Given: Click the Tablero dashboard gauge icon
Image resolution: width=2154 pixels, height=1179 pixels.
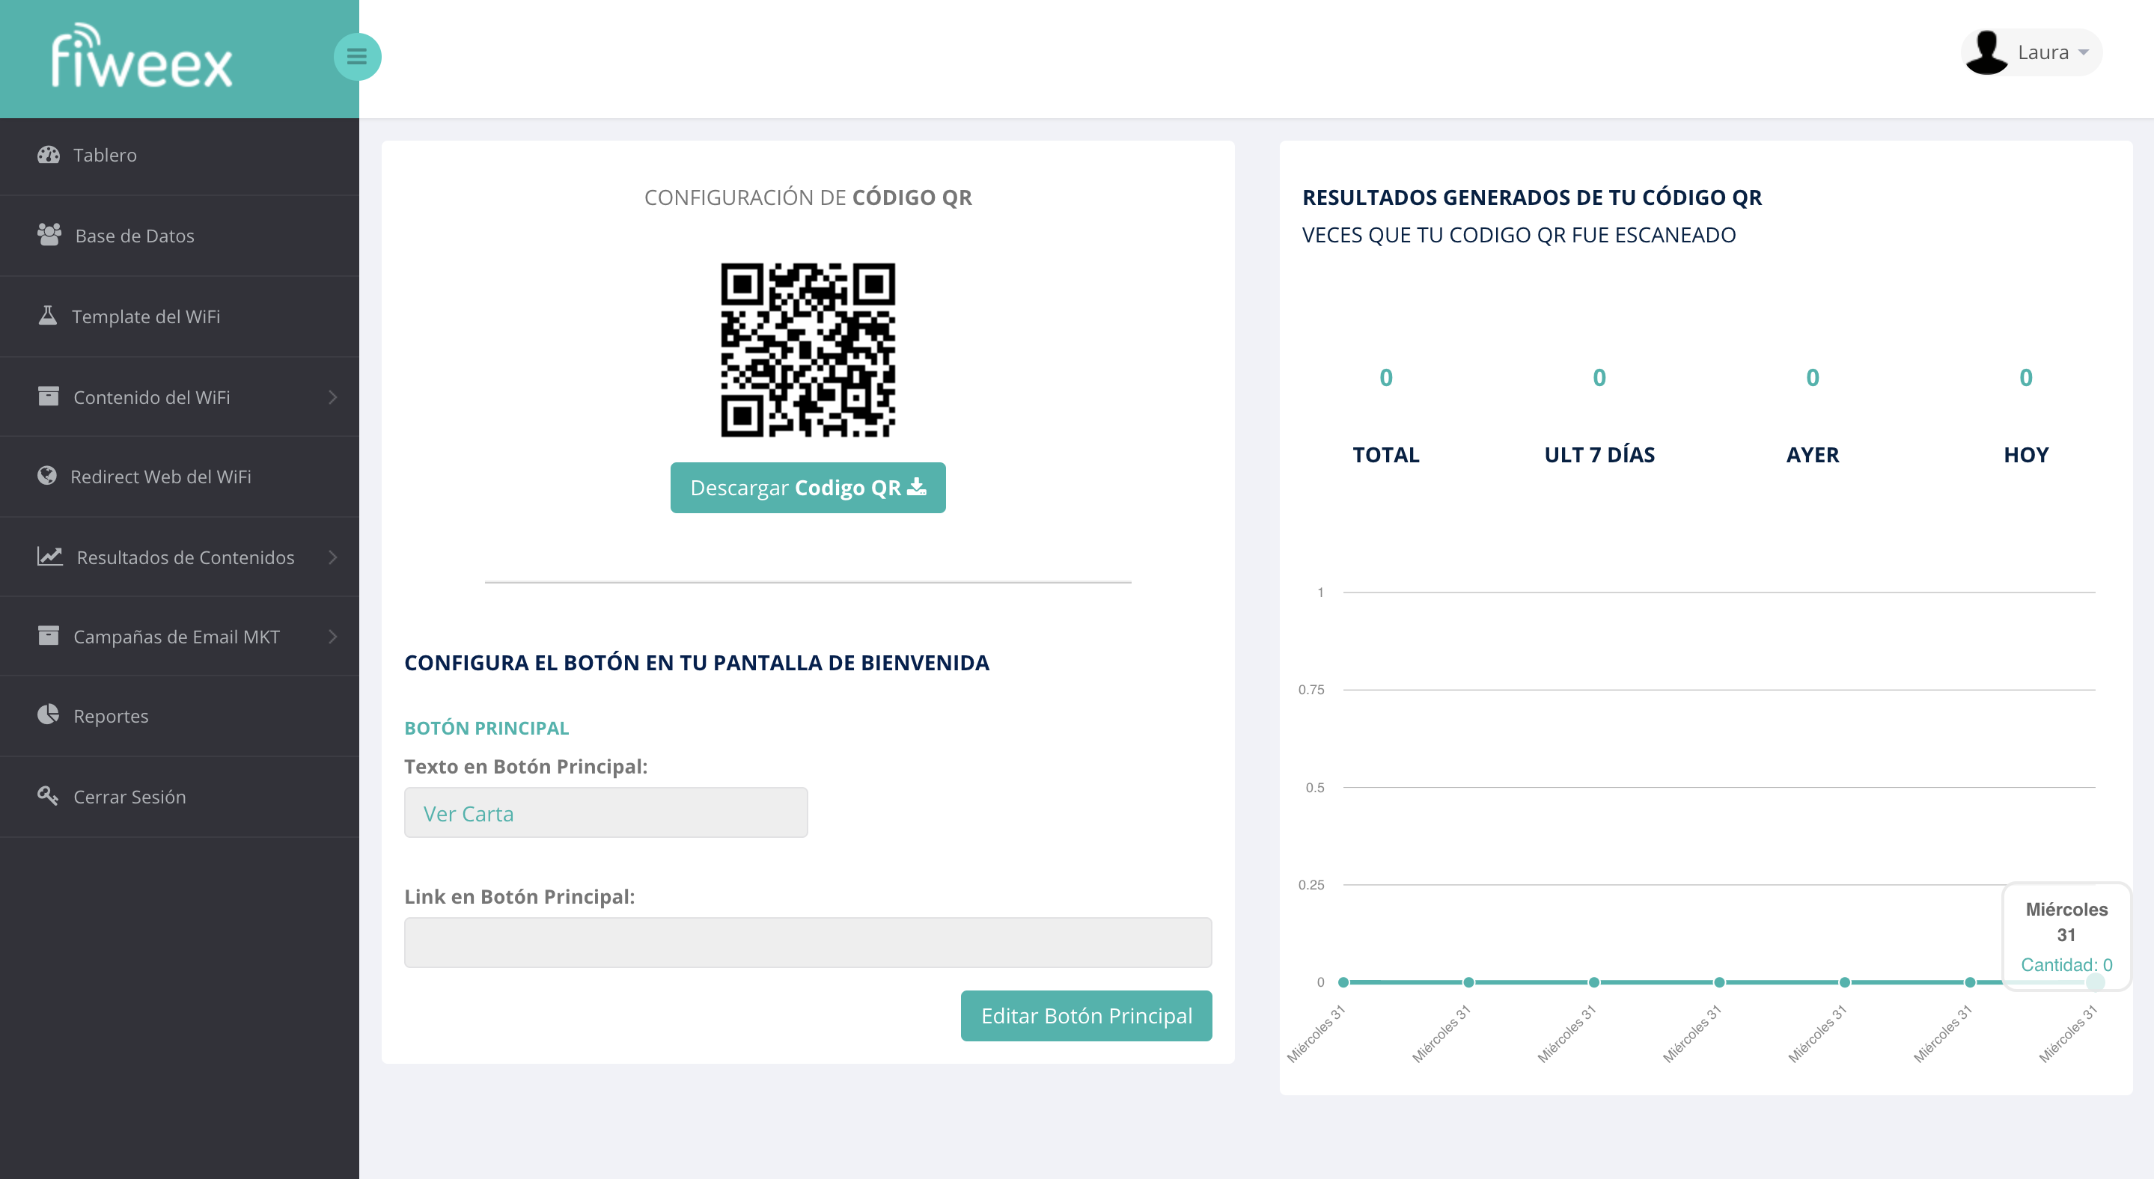Looking at the screenshot, I should (x=49, y=155).
